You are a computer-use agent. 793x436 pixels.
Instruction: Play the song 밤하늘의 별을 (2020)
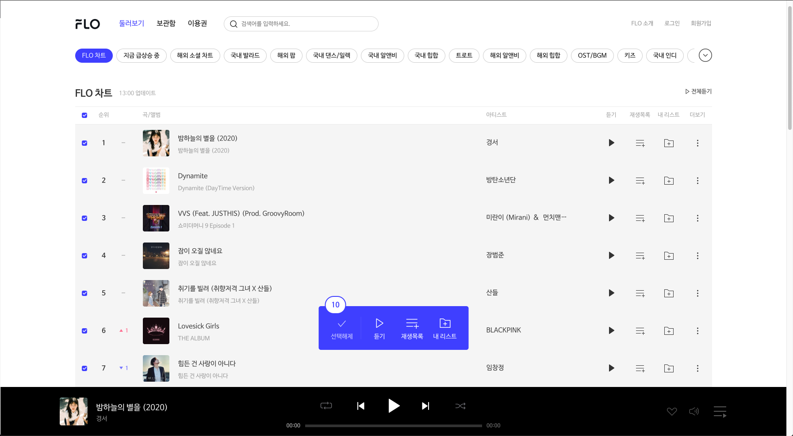pyautogui.click(x=611, y=143)
